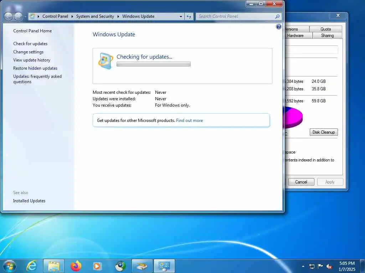Click the Windows Update shield icon
Screen dimensions: 365x273
106,61
